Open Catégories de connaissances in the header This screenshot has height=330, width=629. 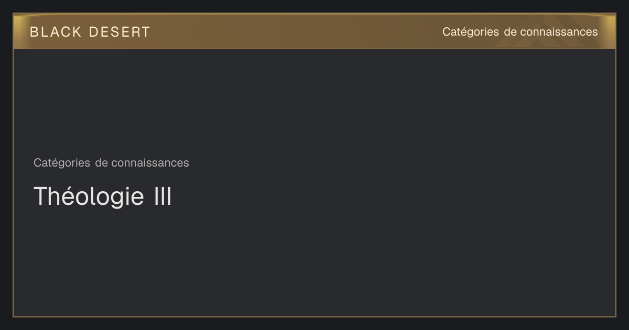point(520,32)
